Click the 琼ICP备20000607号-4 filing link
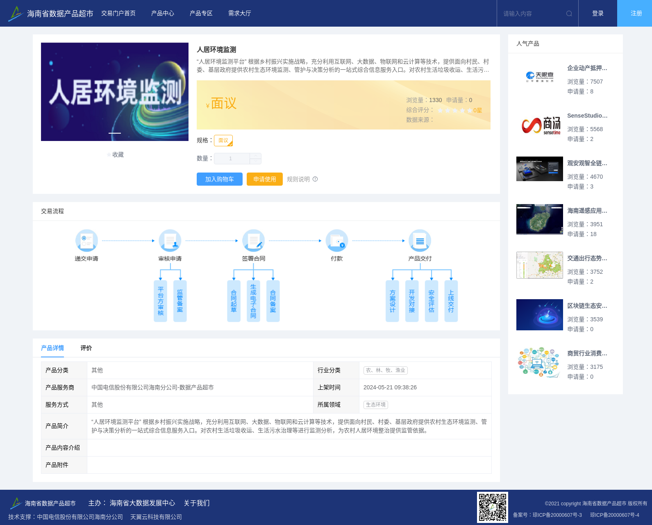The image size is (652, 525). 615,515
